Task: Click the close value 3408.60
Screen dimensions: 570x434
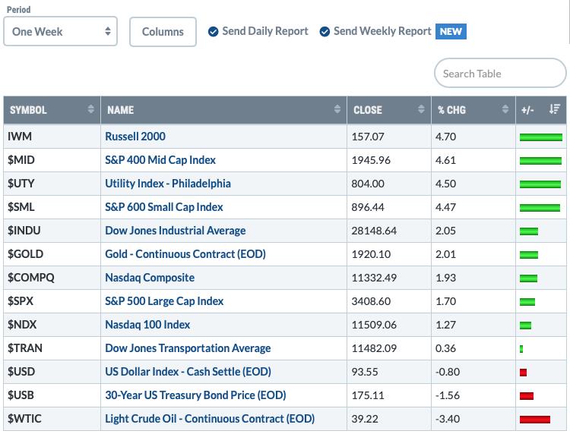Action: click(x=371, y=301)
